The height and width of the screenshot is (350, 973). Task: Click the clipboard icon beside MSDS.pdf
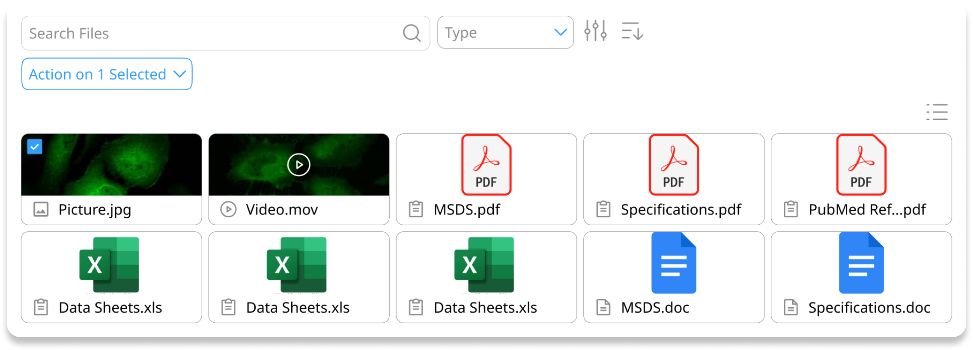416,209
